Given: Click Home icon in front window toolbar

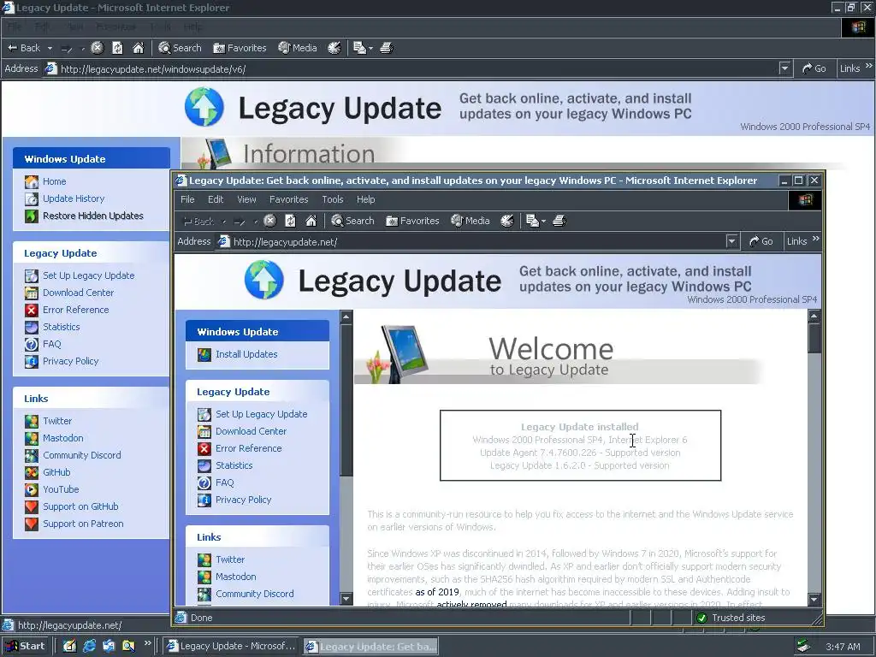Looking at the screenshot, I should pos(311,221).
